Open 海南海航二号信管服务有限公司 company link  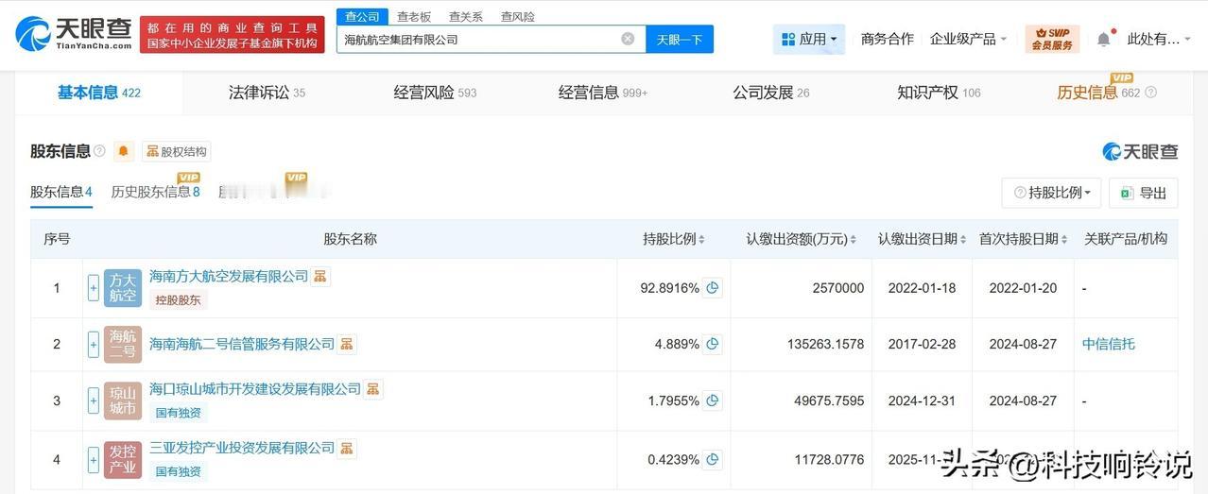click(x=242, y=344)
